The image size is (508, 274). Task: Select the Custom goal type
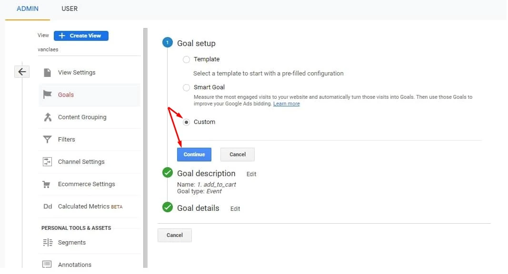(186, 122)
